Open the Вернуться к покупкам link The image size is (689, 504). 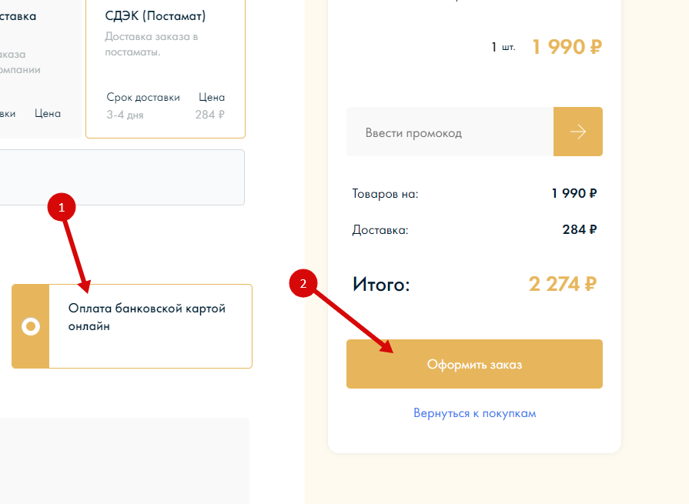[474, 413]
